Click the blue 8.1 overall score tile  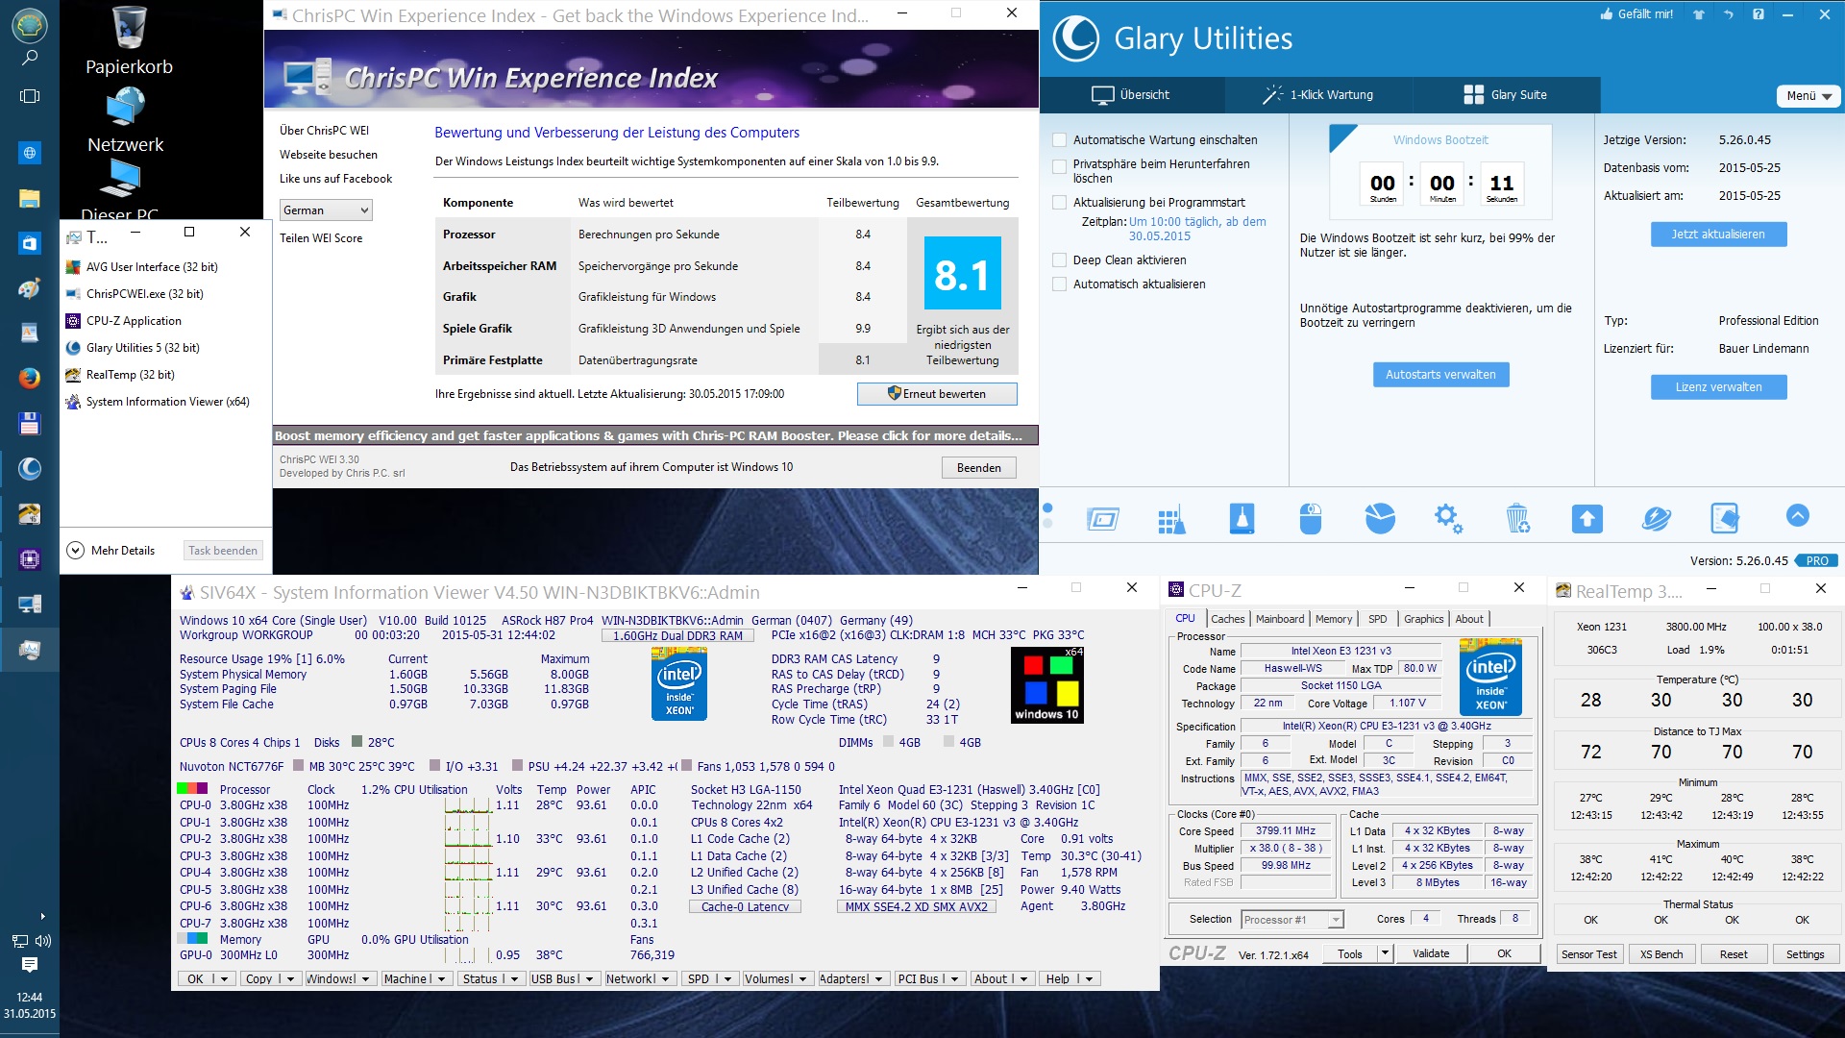pos(961,274)
